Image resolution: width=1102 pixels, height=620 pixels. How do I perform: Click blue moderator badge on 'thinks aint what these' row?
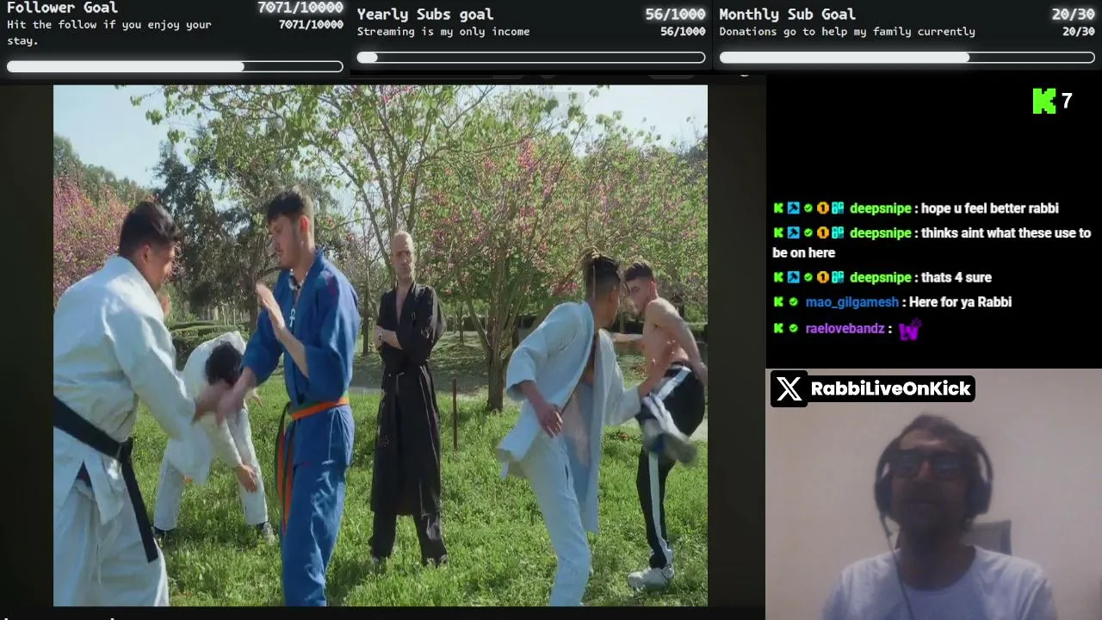pyautogui.click(x=793, y=232)
